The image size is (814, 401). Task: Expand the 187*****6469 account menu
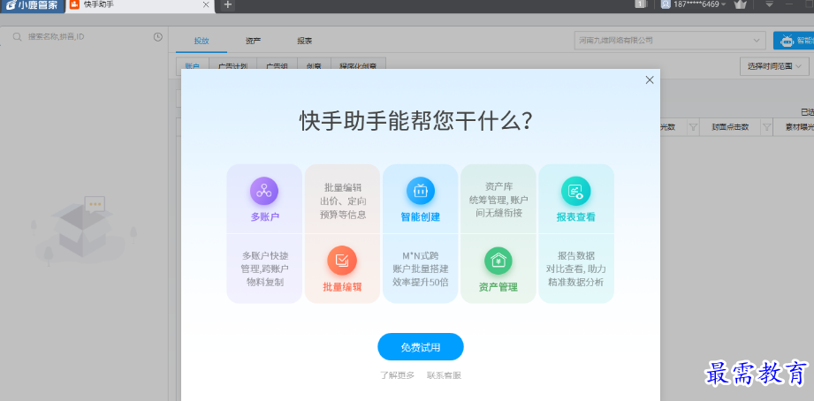(x=699, y=4)
